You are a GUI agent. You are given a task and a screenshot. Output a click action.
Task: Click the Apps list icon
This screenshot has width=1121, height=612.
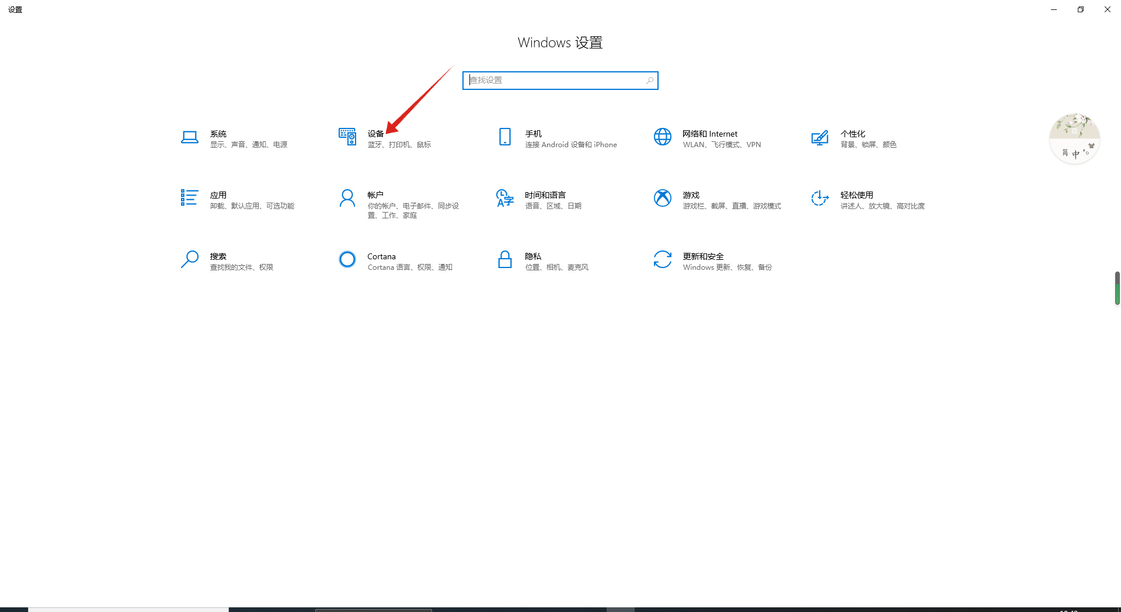tap(189, 198)
